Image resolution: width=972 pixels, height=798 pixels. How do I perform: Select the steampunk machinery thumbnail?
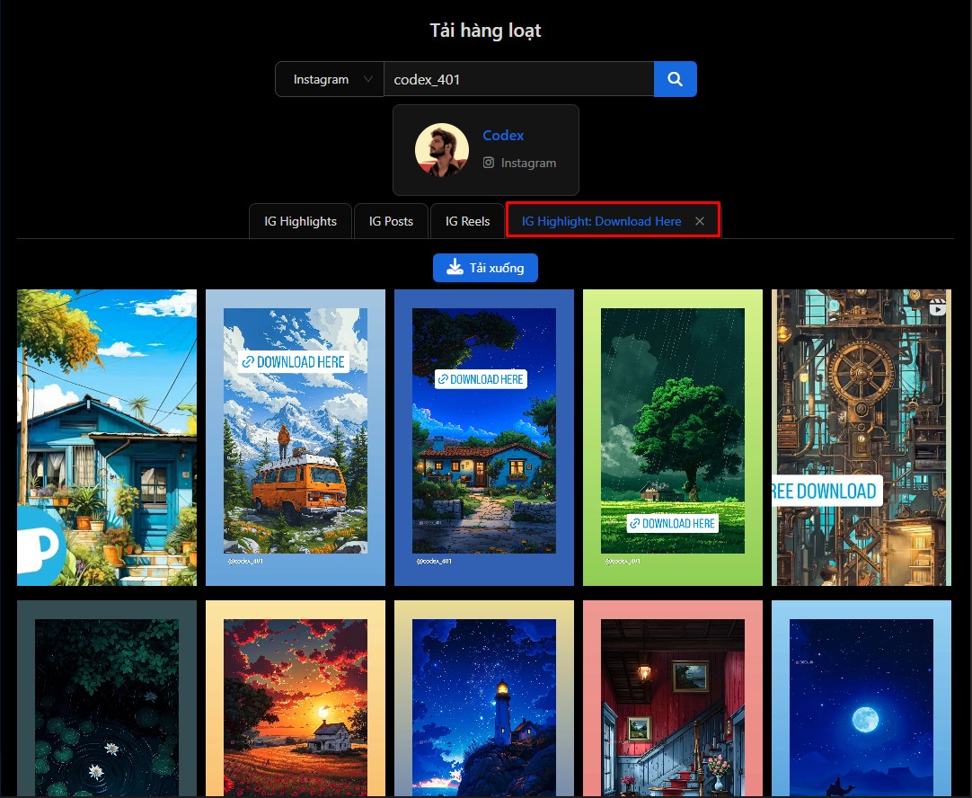[x=861, y=438]
